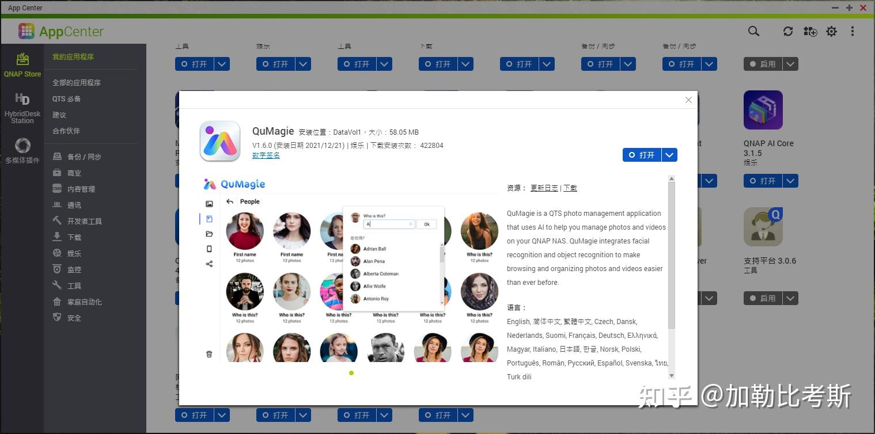Select the green screenshot pagination dot
Image resolution: width=875 pixels, height=434 pixels.
click(x=351, y=373)
